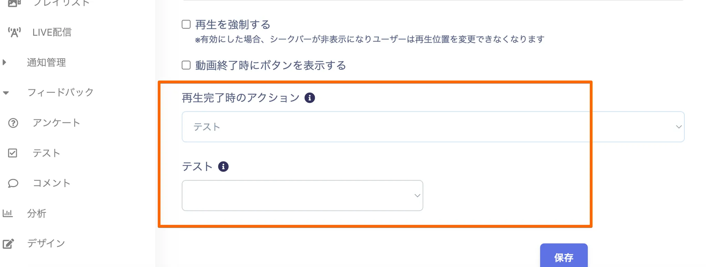Screen dimensions: 706x267
Task: Click the テスト checkmark sidebar icon
Action: 13,153
